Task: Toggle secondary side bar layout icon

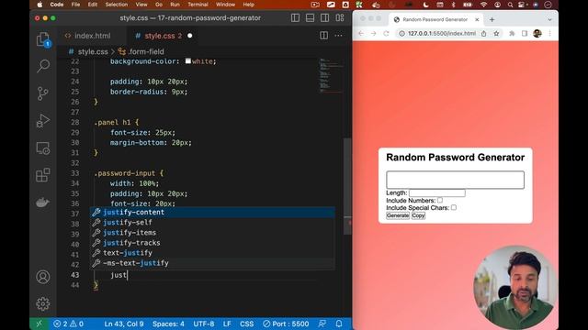Action: [324, 18]
